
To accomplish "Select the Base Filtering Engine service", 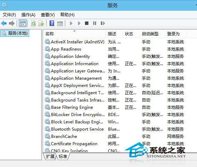I will (114, 107).
